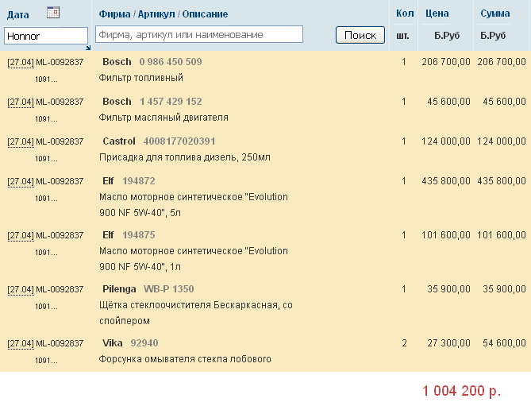Click sum 206 700,00 in the first Bosch row

click(502, 62)
